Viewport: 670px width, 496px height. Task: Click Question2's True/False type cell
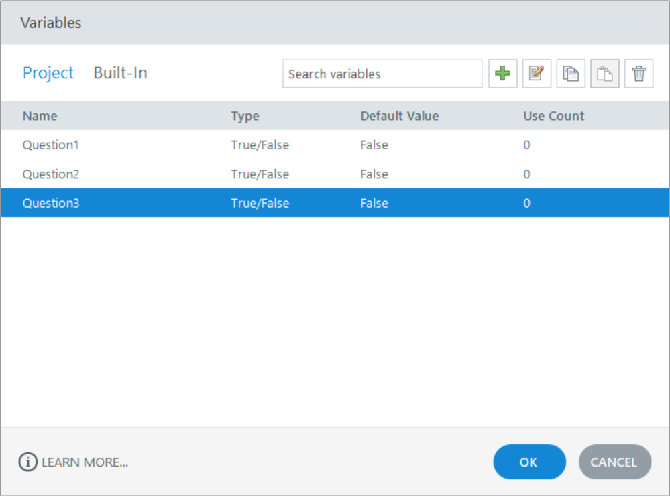pos(260,174)
